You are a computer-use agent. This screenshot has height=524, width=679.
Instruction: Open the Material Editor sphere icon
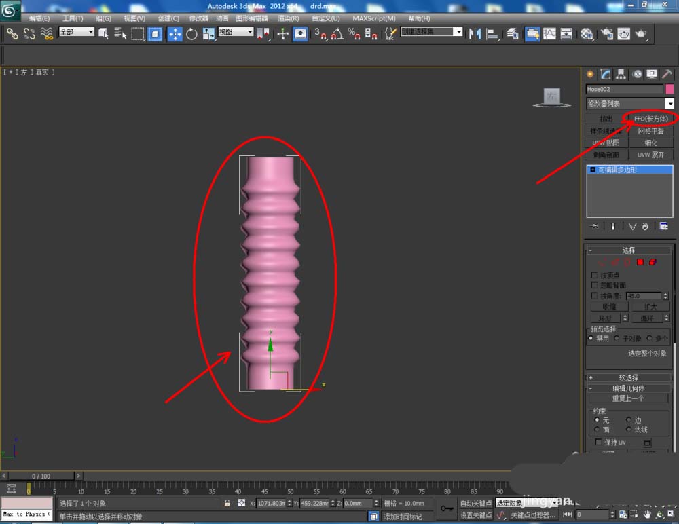pyautogui.click(x=587, y=33)
